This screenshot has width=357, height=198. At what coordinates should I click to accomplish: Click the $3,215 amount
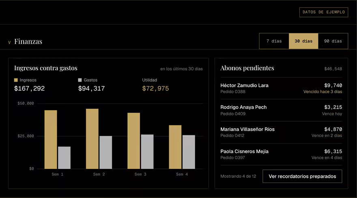333,107
